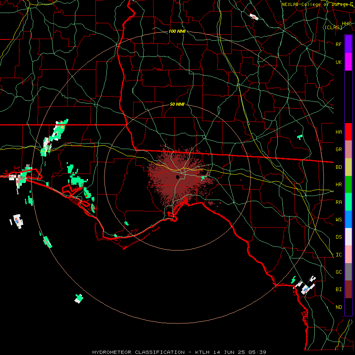Click the black radar site dot at the center
This screenshot has width=355, height=355.
tap(177, 177)
